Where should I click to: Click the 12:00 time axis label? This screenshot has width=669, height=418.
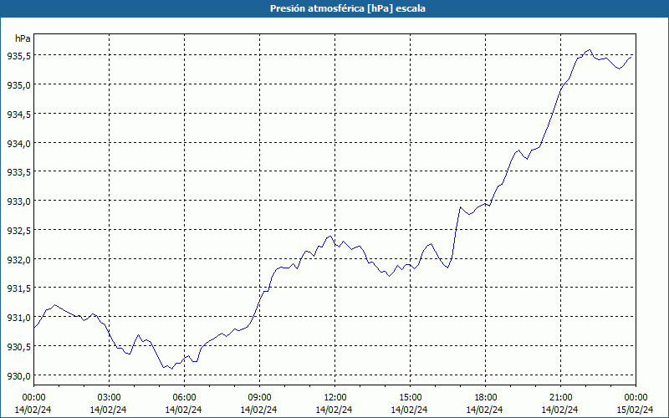(335, 398)
